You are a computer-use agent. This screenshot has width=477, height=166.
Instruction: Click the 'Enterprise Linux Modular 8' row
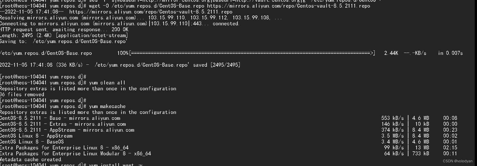(x=229, y=154)
